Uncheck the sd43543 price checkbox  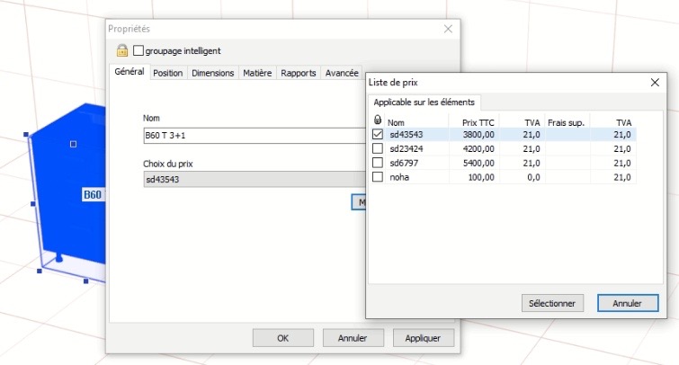click(x=378, y=135)
